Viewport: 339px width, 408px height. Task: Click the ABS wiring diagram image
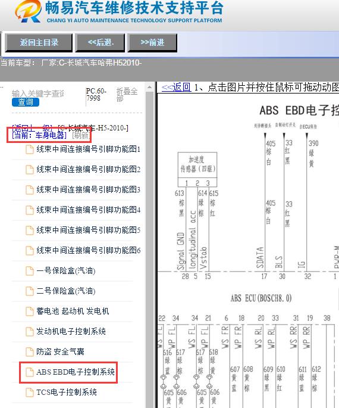click(248, 251)
